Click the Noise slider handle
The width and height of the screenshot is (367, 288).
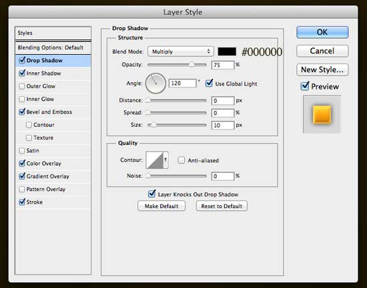click(x=148, y=176)
